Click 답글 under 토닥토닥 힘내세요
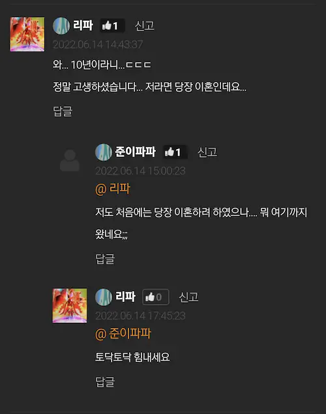 click(105, 382)
